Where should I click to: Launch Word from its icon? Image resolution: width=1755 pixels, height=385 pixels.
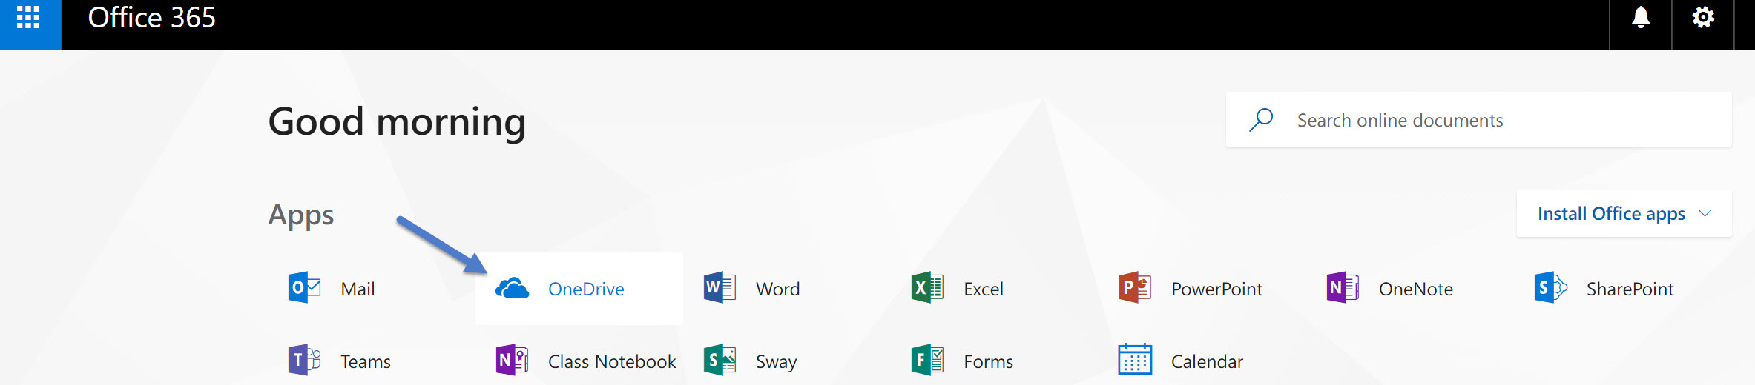tap(720, 288)
